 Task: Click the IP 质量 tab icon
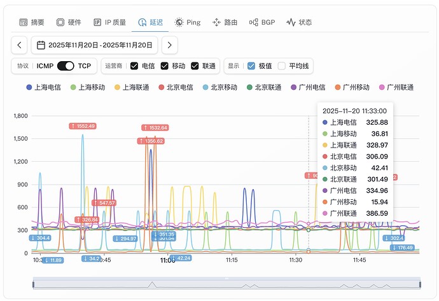click(97, 22)
